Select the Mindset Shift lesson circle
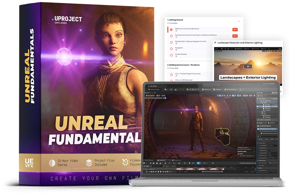This screenshot has height=193, width=290. [x=171, y=42]
